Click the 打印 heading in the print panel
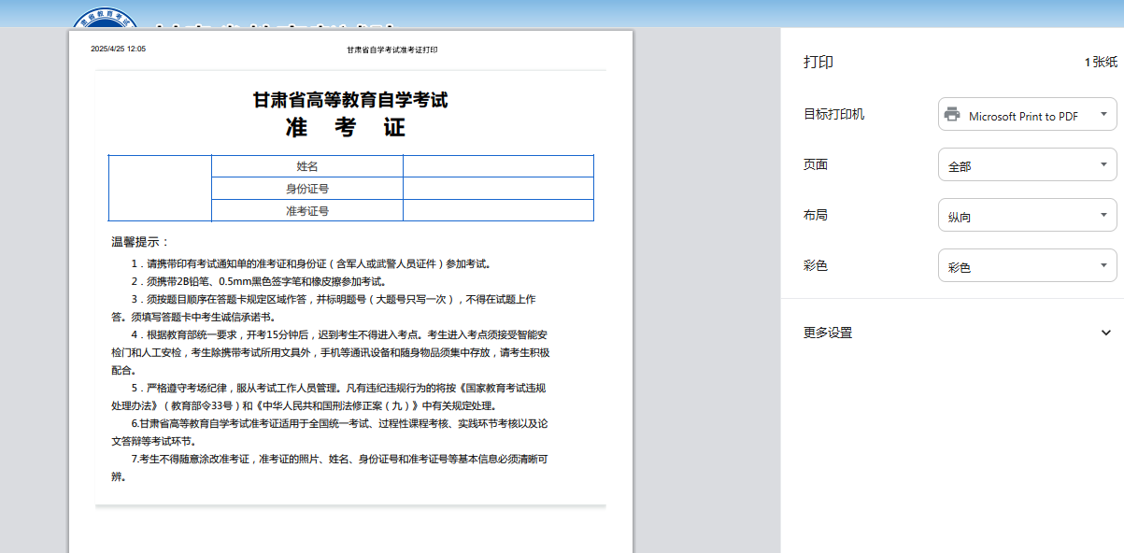1124x553 pixels. tap(818, 63)
